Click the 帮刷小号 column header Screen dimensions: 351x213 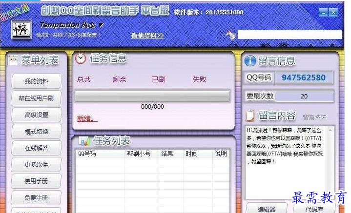139,154
